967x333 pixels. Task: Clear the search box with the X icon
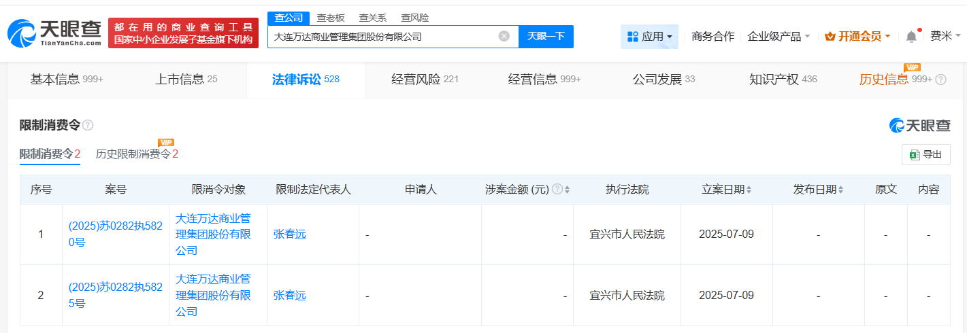coord(504,37)
